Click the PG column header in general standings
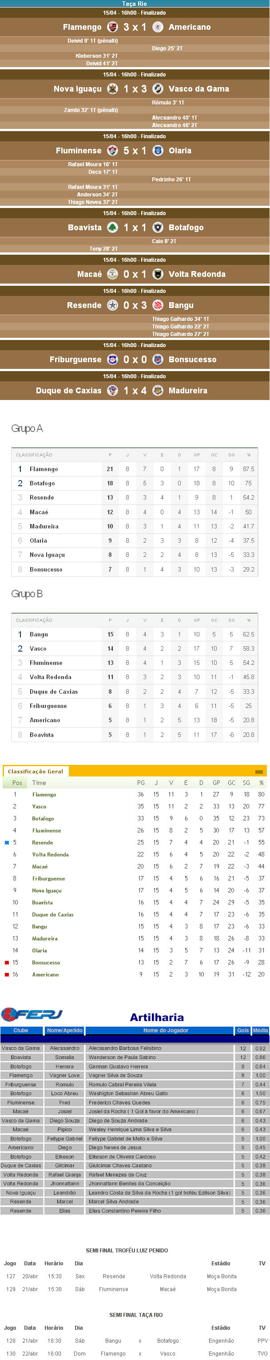270x1360 pixels. (x=141, y=783)
